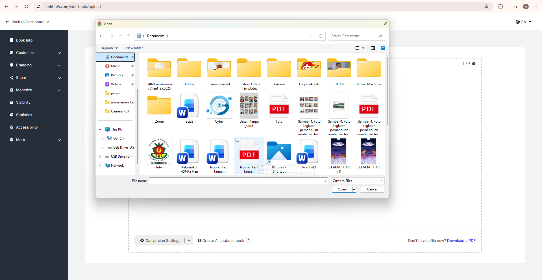Select Kelomok 2 ASJ-Pa Heri document
This screenshot has height=280, width=542.
coord(189,156)
